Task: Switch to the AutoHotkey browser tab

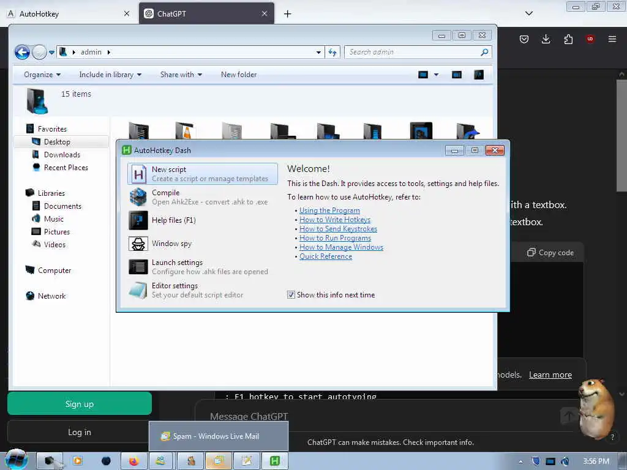Action: pyautogui.click(x=69, y=13)
